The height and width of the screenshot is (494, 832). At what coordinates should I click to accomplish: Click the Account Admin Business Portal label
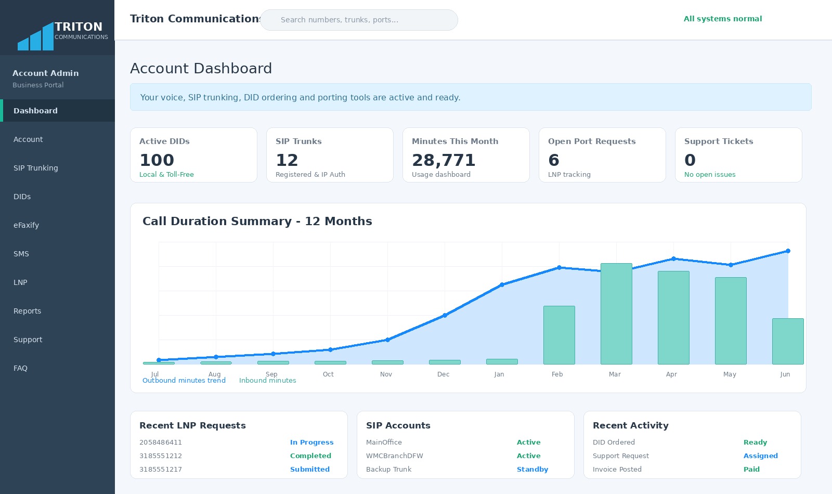click(x=46, y=79)
